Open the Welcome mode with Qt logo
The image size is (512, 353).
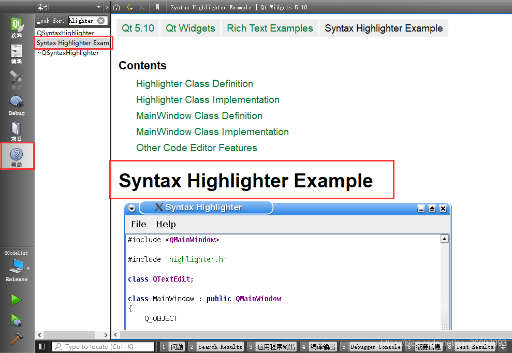17,27
